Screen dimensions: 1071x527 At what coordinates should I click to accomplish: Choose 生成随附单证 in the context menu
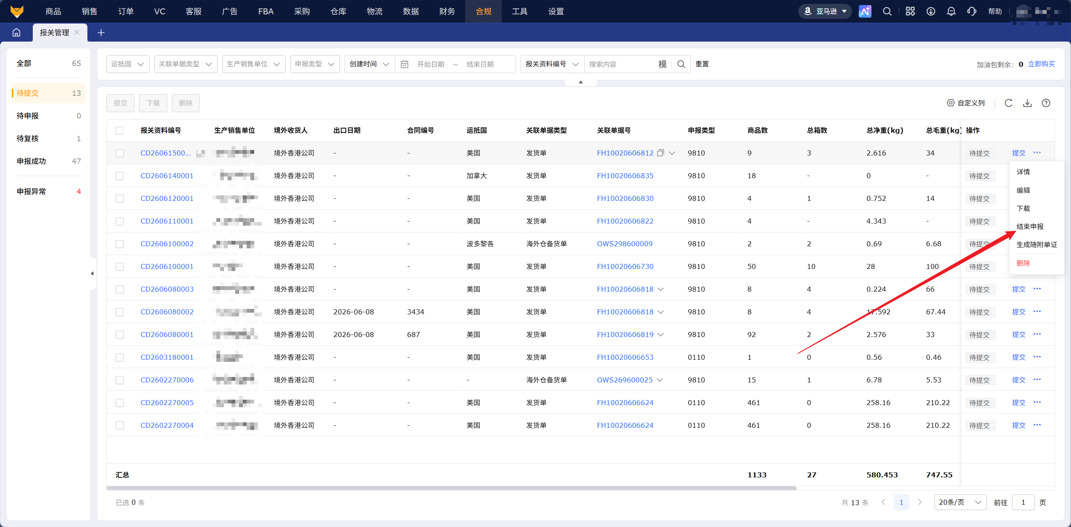pos(1037,245)
